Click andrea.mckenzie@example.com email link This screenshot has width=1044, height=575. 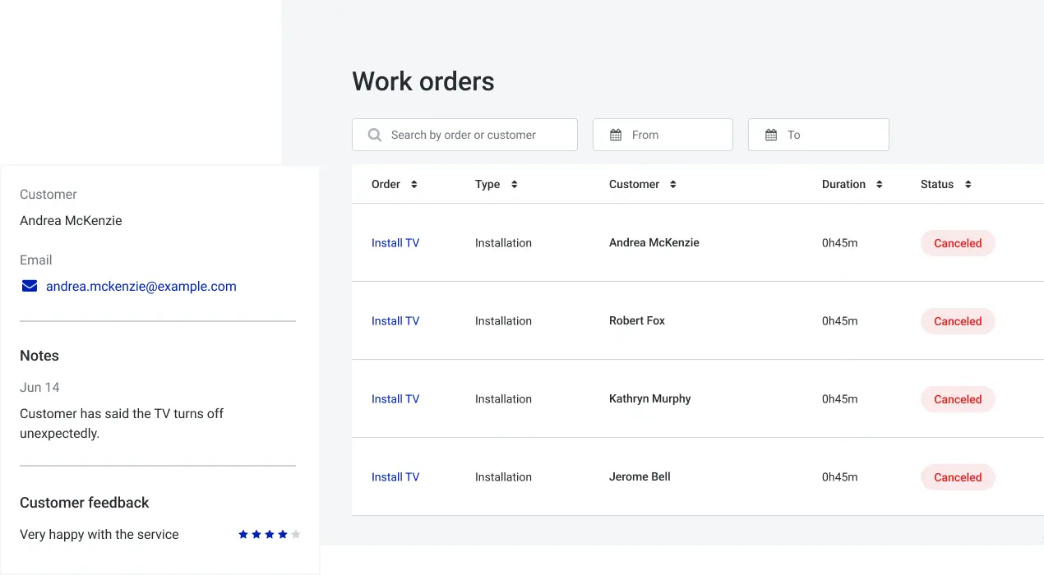point(141,286)
